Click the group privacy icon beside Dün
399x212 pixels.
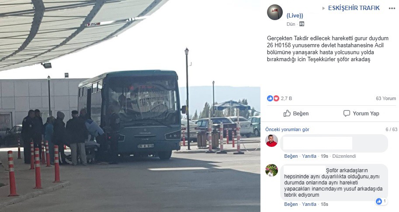pos(302,24)
